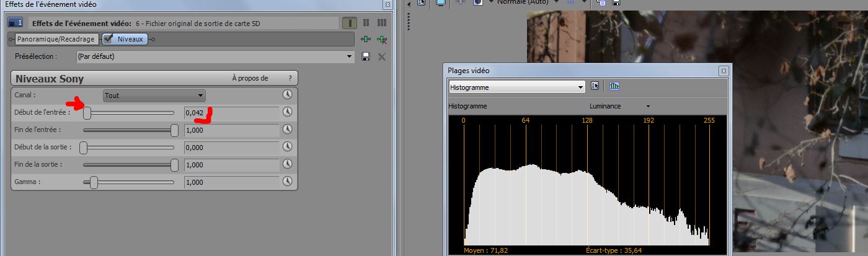Close the Plages vidéo window

(723, 71)
